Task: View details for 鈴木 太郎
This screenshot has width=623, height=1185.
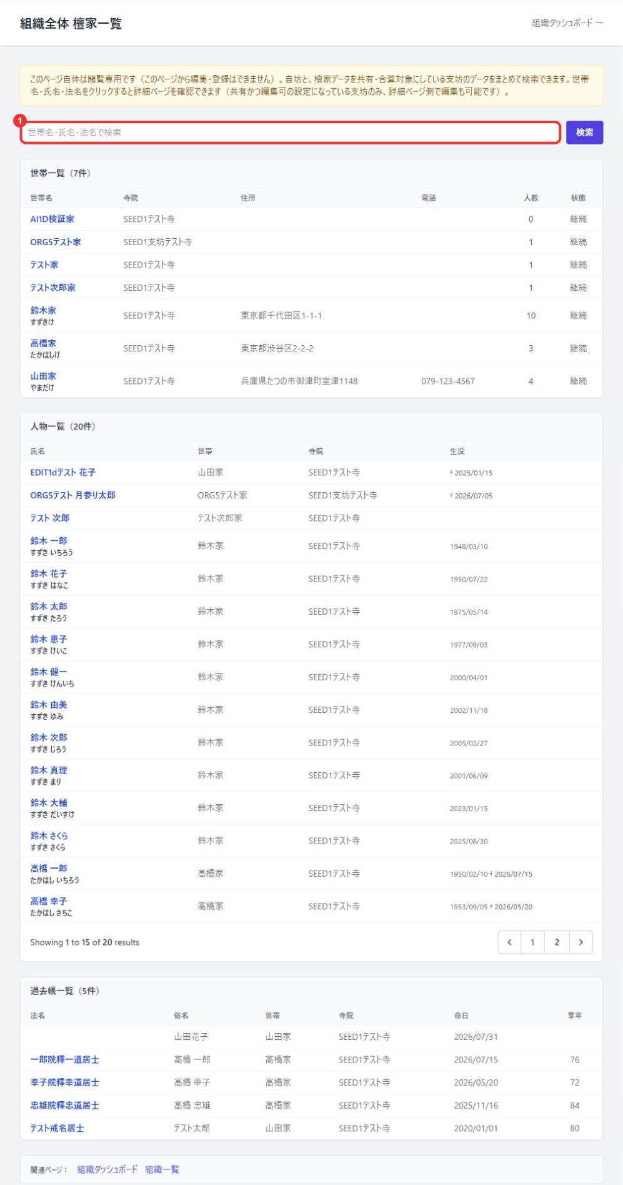Action: click(49, 606)
